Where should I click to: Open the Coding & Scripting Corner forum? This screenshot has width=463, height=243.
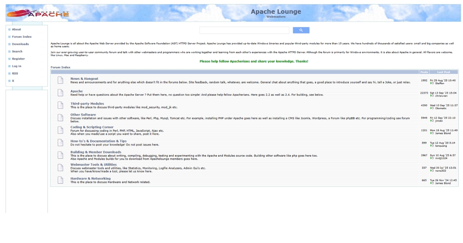(92, 127)
